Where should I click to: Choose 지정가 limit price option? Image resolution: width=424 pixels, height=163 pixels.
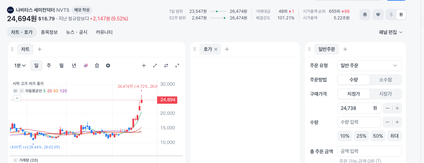(x=353, y=94)
